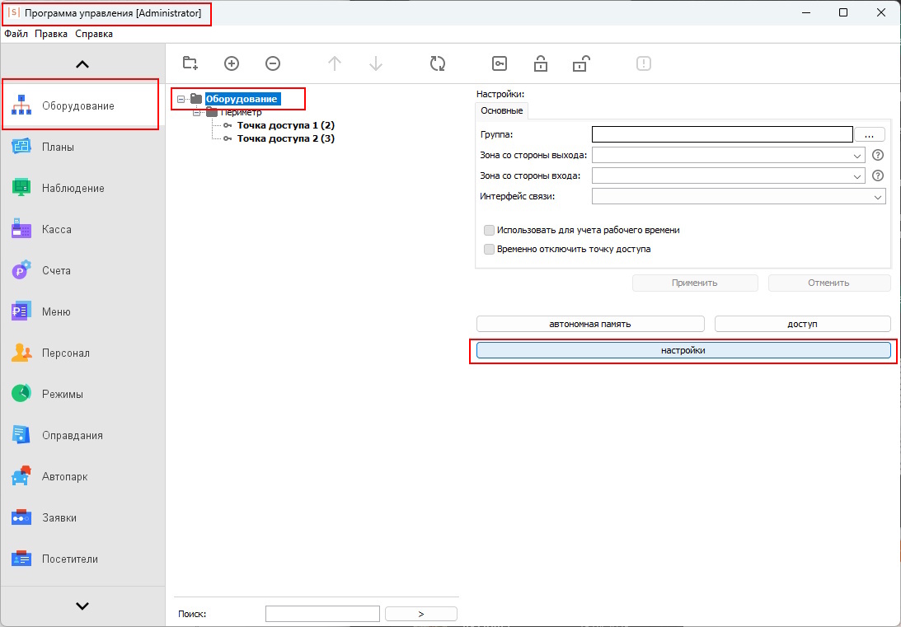Screen dimensions: 901x627
Task: Click the move up arrow icon
Action: click(x=335, y=63)
